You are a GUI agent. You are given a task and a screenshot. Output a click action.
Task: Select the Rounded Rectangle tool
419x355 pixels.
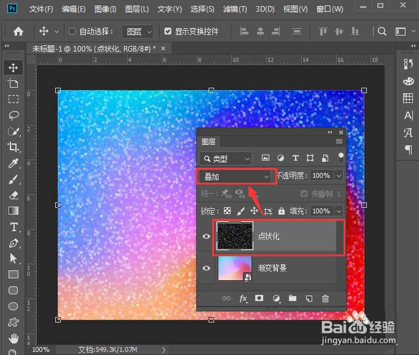pyautogui.click(x=13, y=291)
